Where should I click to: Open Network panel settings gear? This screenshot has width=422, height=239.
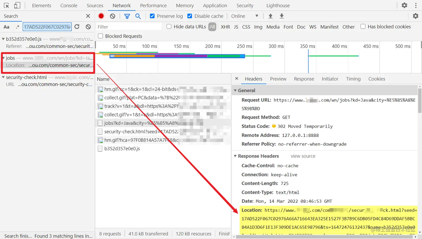(416, 16)
